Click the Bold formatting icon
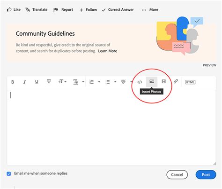The image size is (222, 189). click(x=13, y=82)
